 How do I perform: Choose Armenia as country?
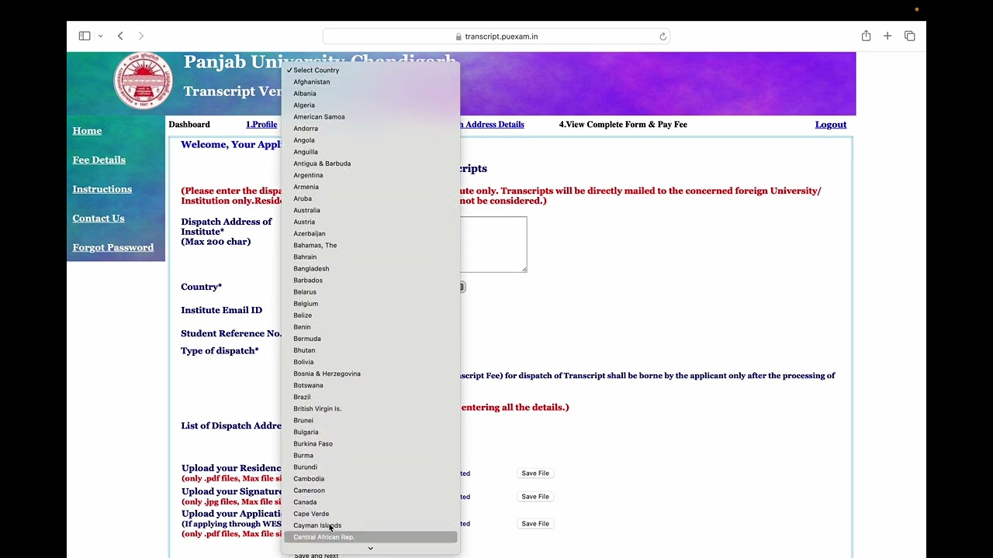pyautogui.click(x=370, y=187)
